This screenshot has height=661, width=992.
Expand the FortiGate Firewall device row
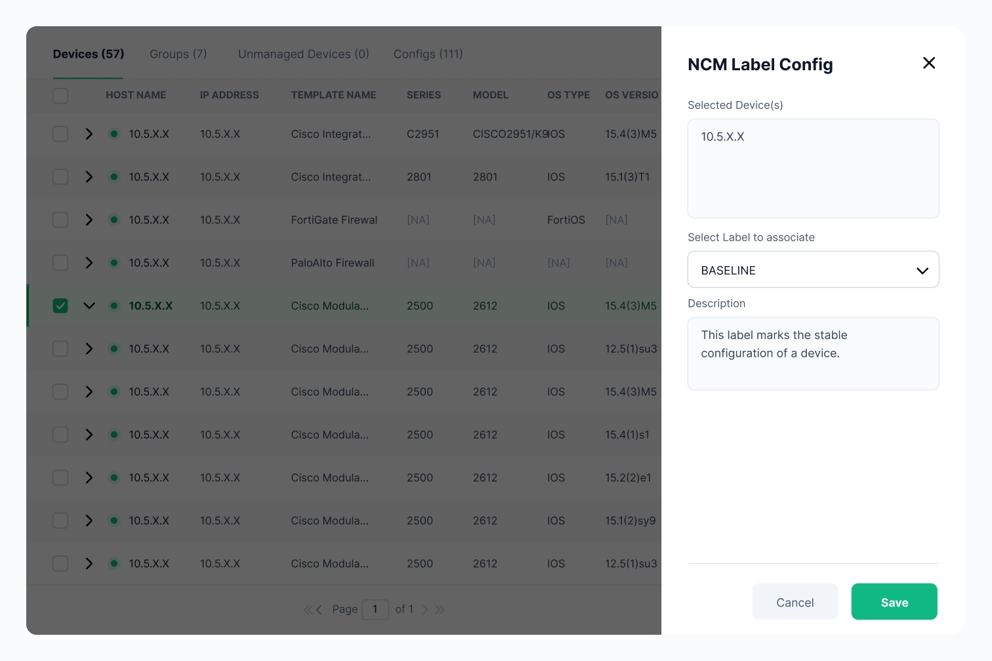click(x=89, y=220)
